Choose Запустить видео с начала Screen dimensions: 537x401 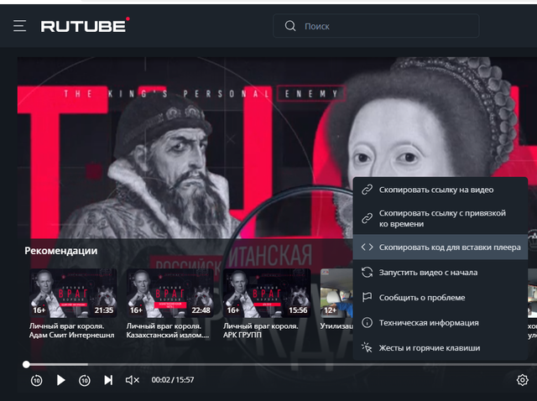[440, 273]
